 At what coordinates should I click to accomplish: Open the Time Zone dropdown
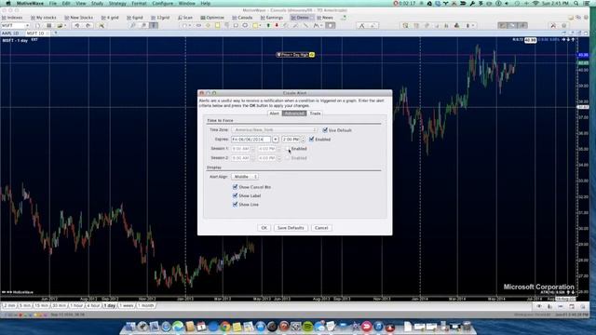(x=274, y=130)
